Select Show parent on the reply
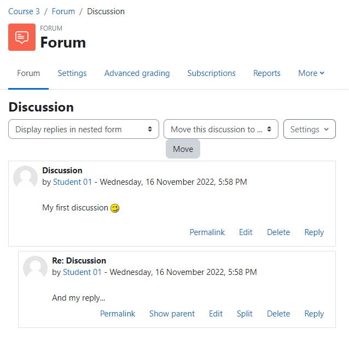The width and height of the screenshot is (349, 340). pos(172,314)
